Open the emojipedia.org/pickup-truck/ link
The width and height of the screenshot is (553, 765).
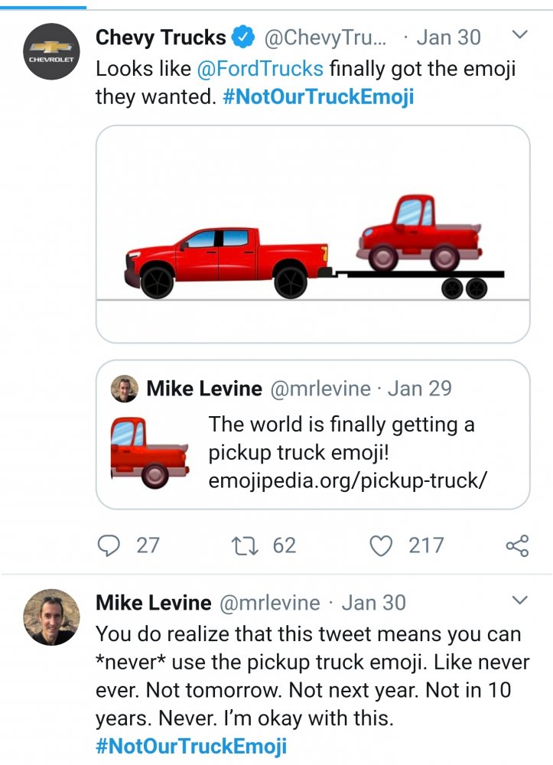click(348, 480)
